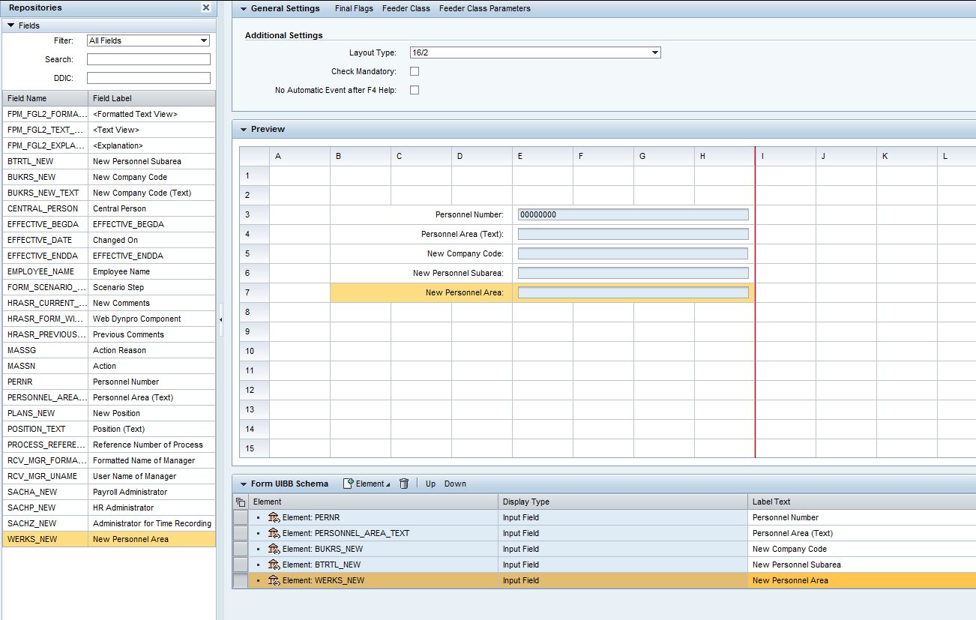The width and height of the screenshot is (976, 620).
Task: Enable the Check Mandatory checkbox
Action: point(415,71)
